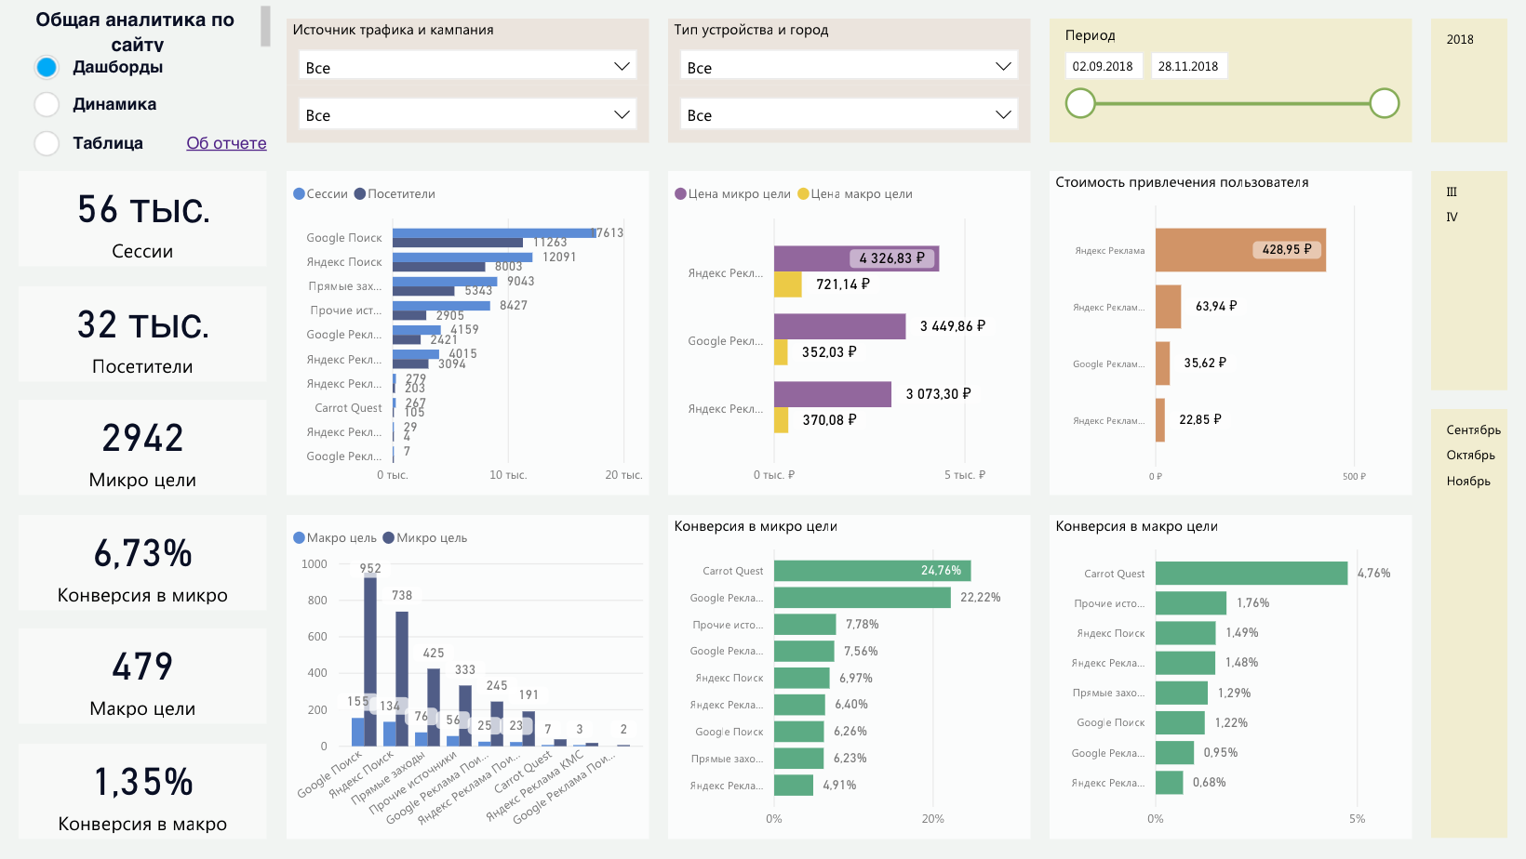Click the 2942 Микро цели card
Viewport: 1526px width, 859px height.
(x=142, y=447)
